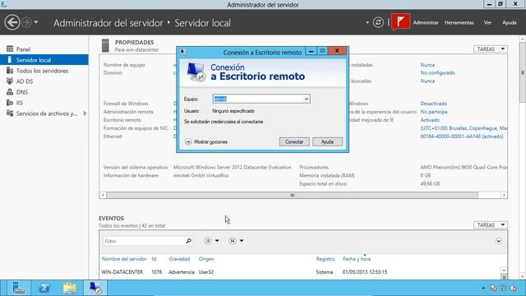Click the filter search magnifier icon
Viewport: 526px width, 296px height.
coord(188,241)
